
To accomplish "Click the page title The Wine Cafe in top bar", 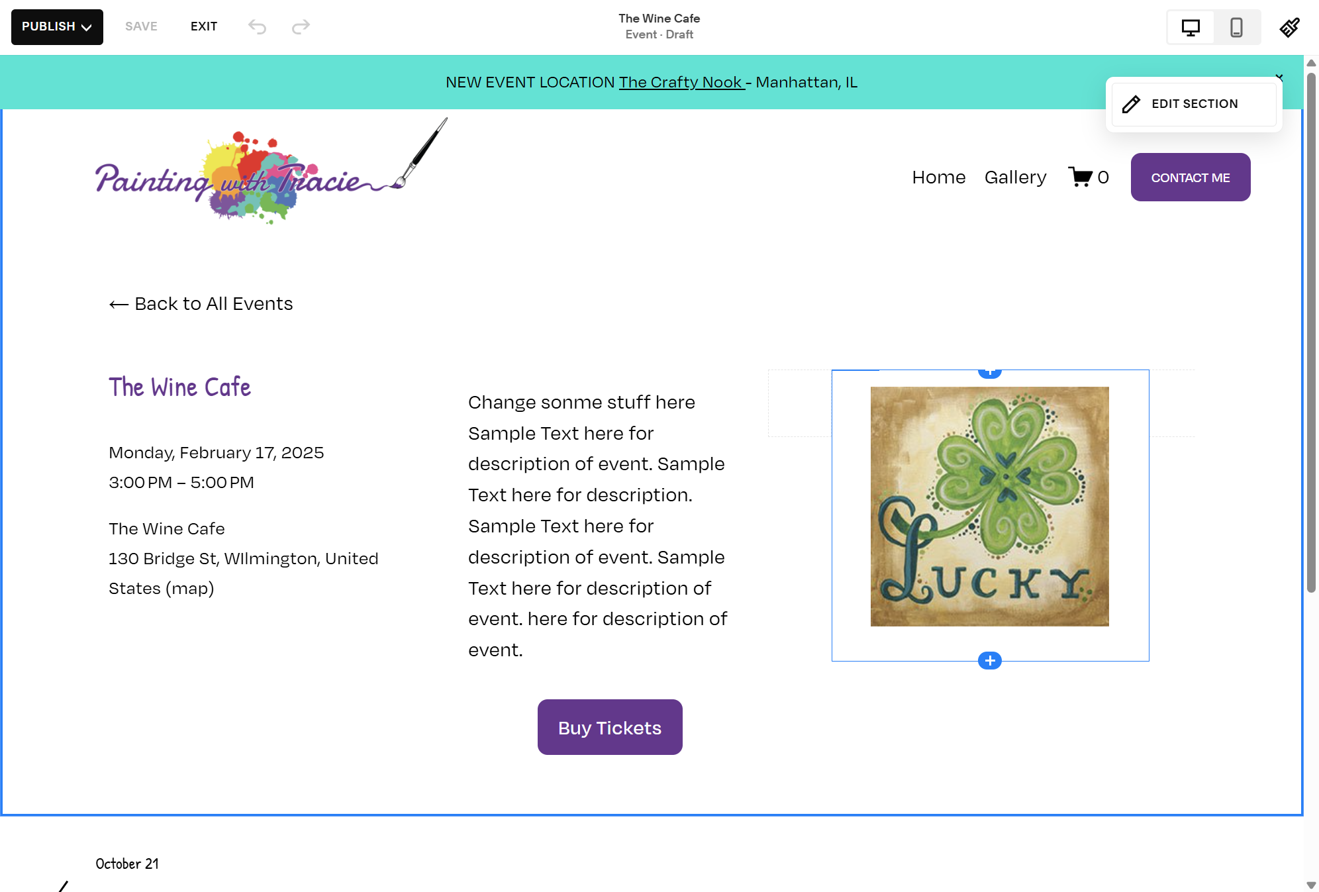I will (x=659, y=19).
